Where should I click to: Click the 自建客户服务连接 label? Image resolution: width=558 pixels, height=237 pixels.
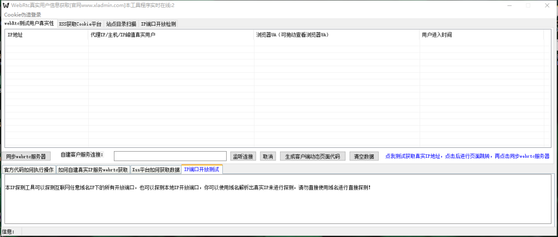click(82, 154)
